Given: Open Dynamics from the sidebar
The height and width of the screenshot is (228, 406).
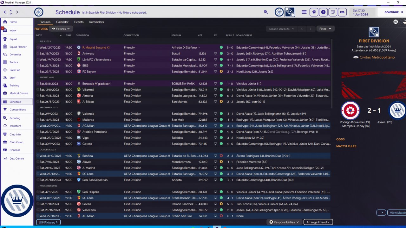Looking at the screenshot, I should [17, 54].
